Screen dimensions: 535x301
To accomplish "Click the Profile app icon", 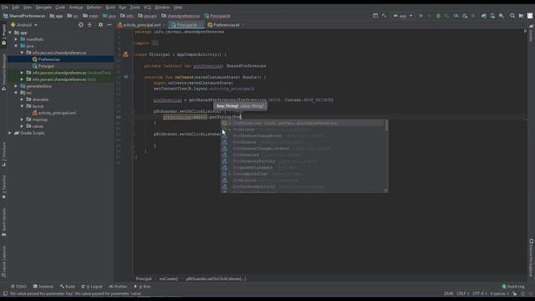I will 456,16.
